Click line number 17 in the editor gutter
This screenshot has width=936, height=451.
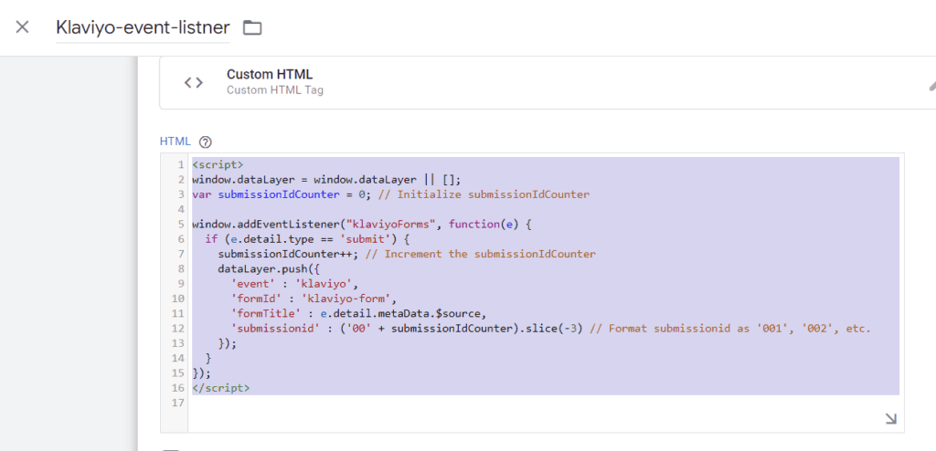[x=177, y=402]
